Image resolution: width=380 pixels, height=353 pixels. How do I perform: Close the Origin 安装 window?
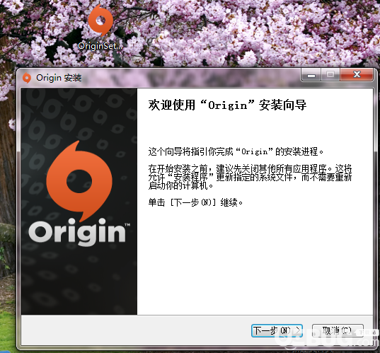[x=357, y=74]
